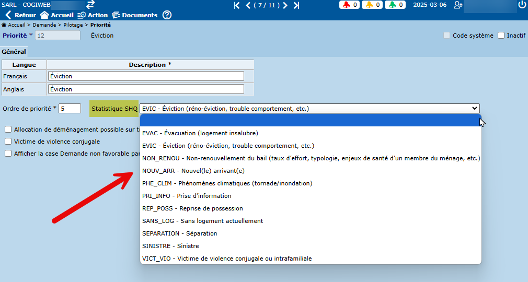528x282 pixels.
Task: Click the power logout icon
Action: tap(522, 5)
